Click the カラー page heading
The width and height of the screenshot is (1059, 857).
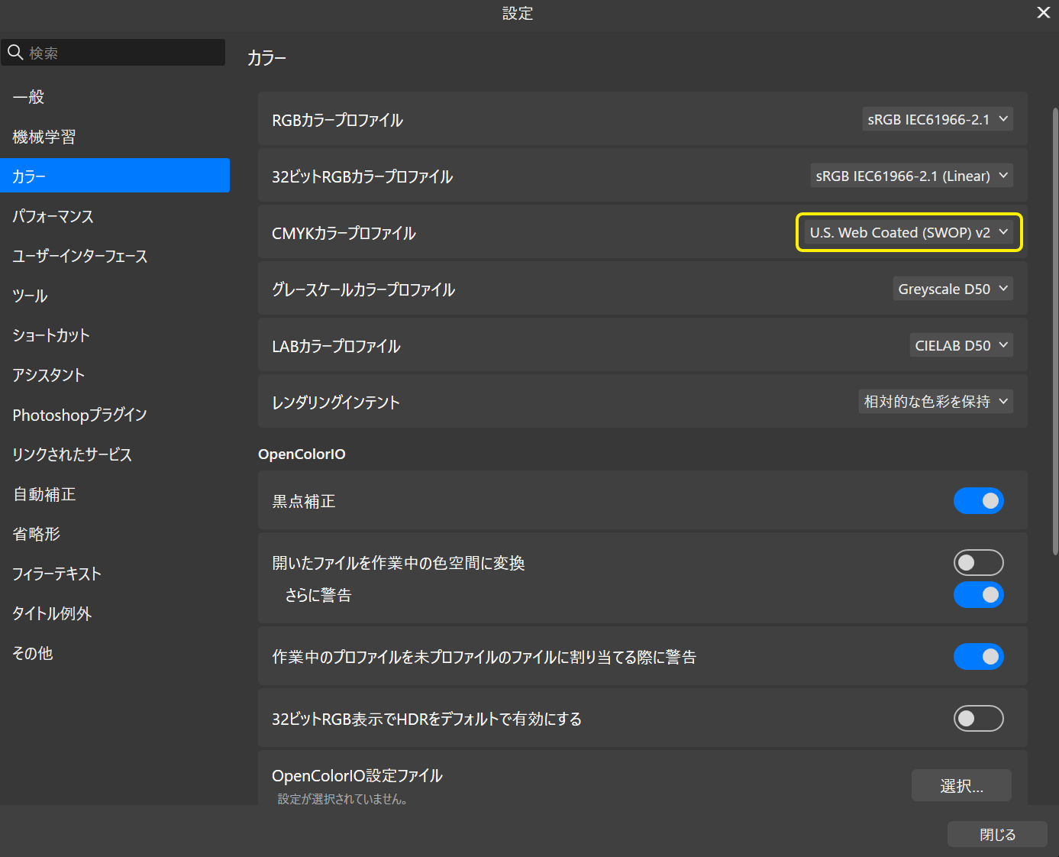[267, 58]
